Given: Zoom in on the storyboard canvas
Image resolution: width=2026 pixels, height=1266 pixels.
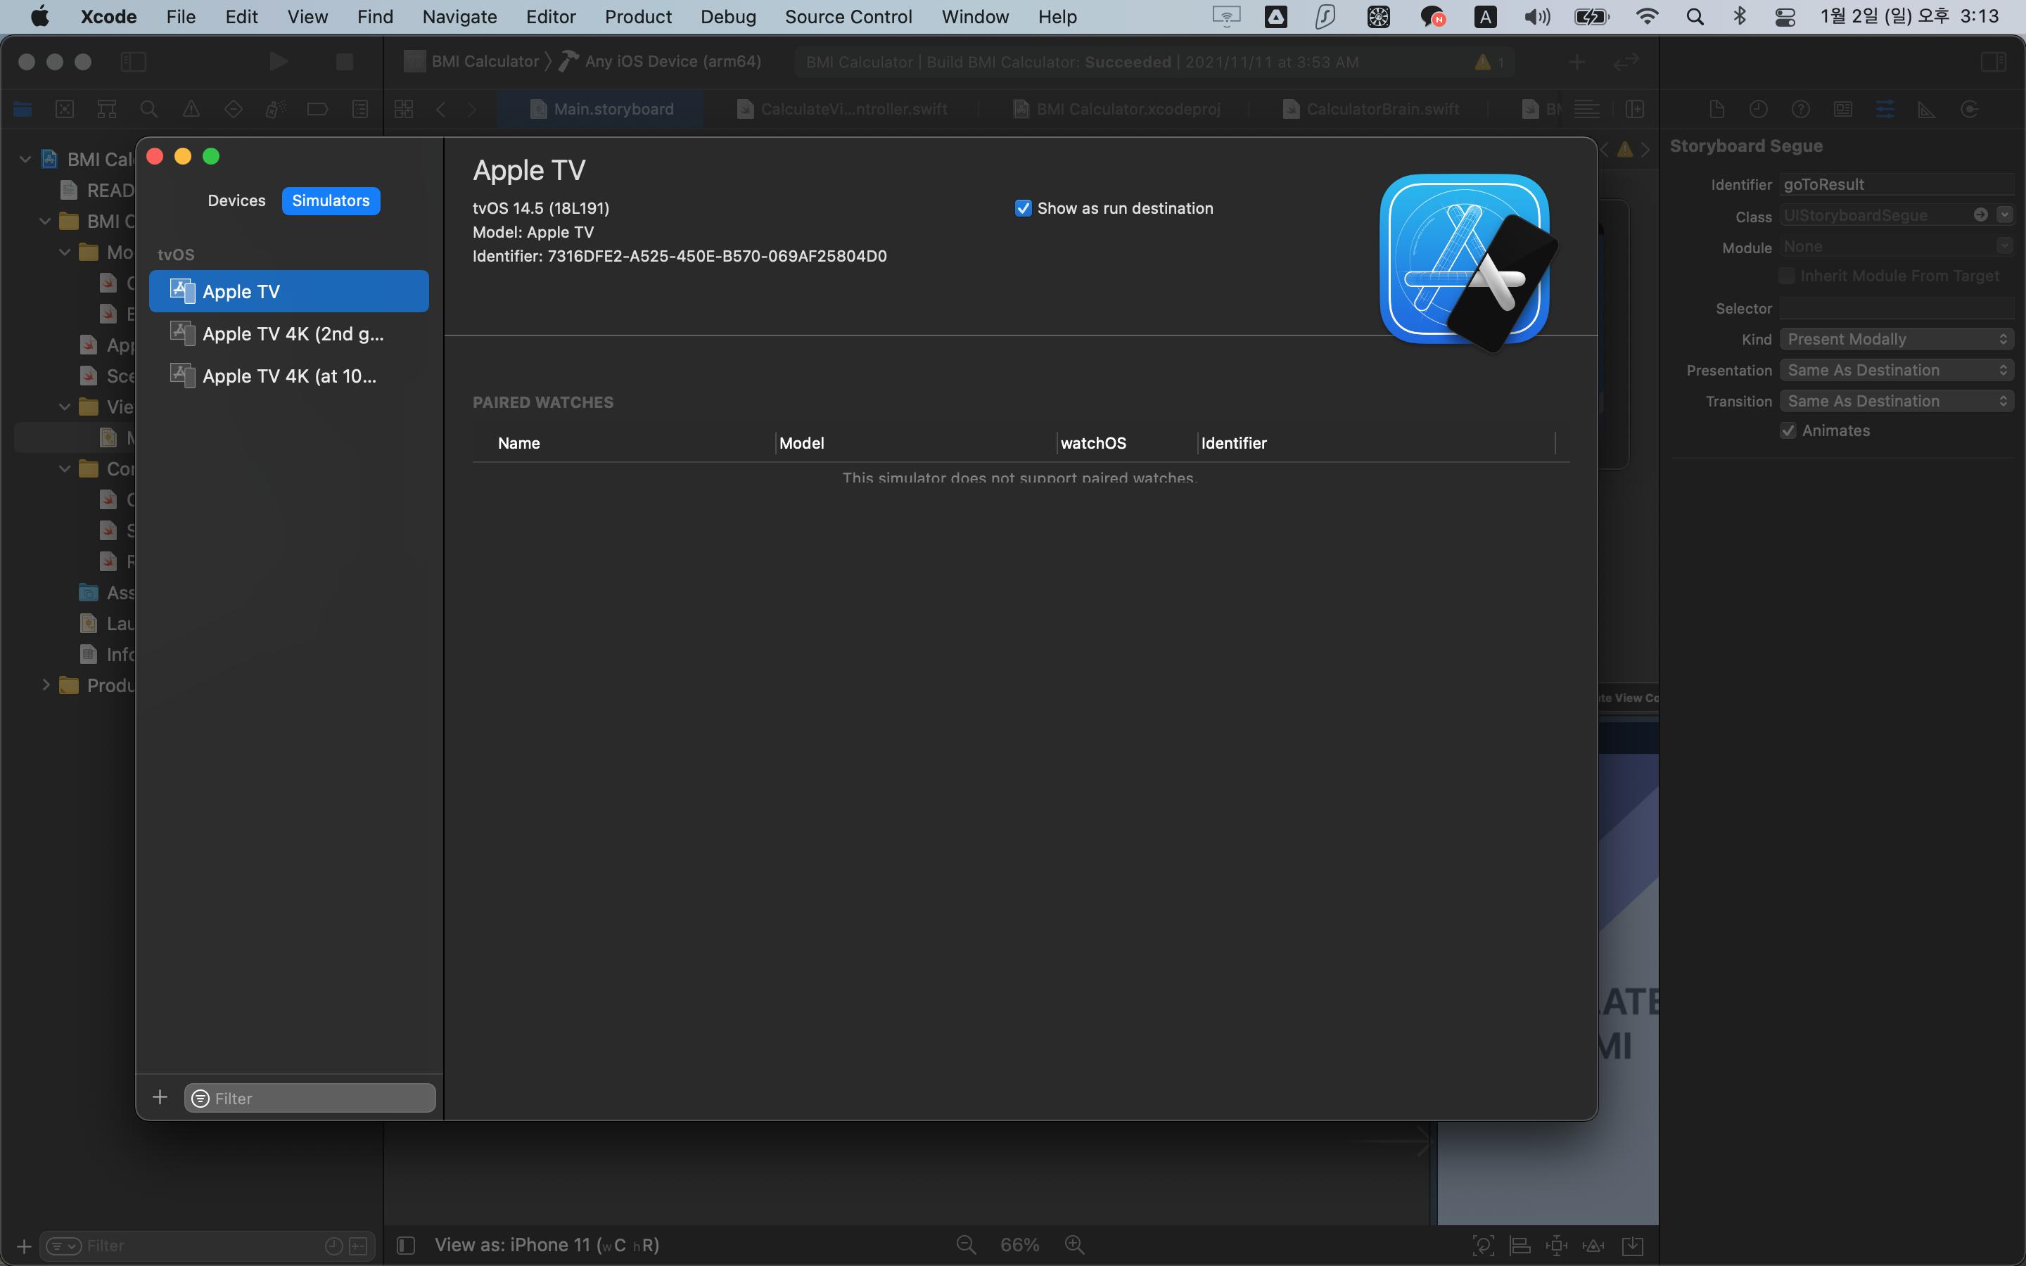Looking at the screenshot, I should pyautogui.click(x=1075, y=1244).
